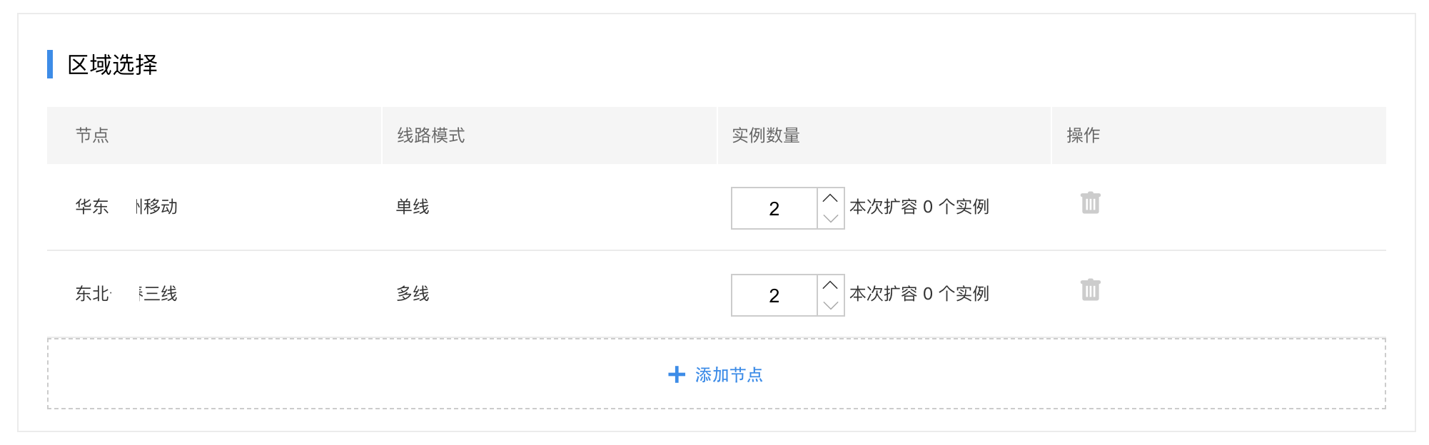Select the 实例数量 column header
The width and height of the screenshot is (1429, 445).
(766, 135)
